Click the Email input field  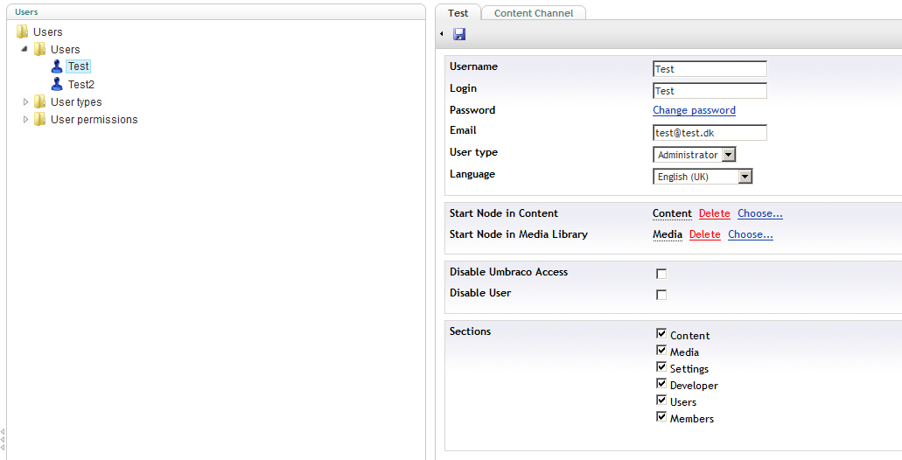click(x=710, y=133)
